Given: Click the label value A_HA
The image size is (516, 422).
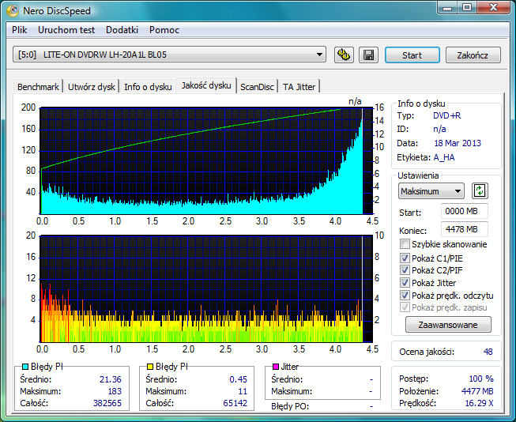Looking at the screenshot, I should tap(444, 158).
